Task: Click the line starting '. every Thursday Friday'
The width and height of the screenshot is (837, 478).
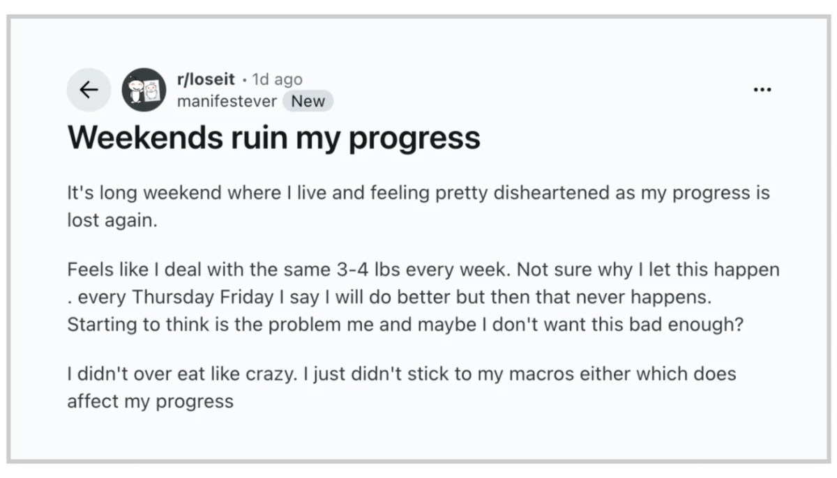Action: 389,297
